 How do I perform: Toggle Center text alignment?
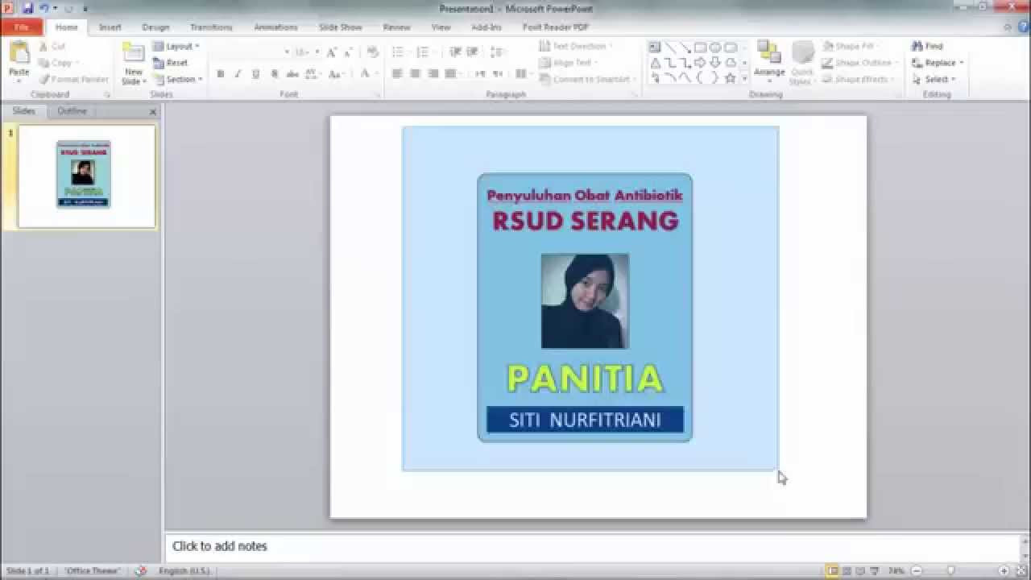(415, 74)
